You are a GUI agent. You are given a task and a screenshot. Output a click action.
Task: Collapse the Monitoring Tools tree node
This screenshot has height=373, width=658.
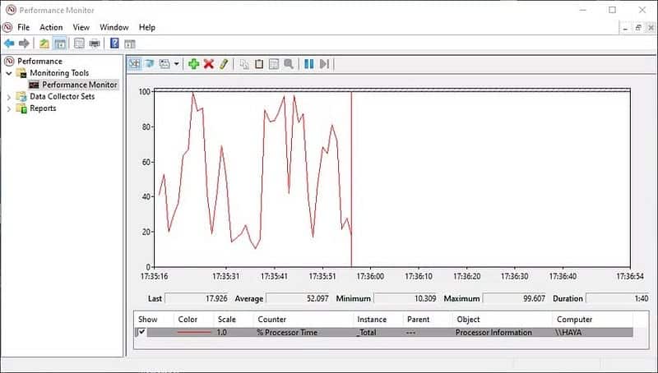tap(9, 73)
